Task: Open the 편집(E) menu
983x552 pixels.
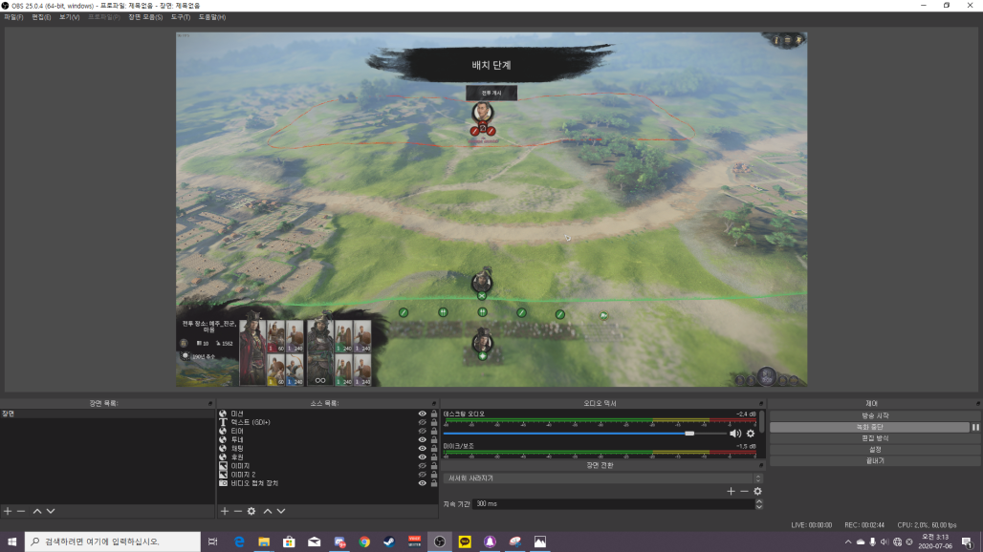Action: click(x=41, y=17)
